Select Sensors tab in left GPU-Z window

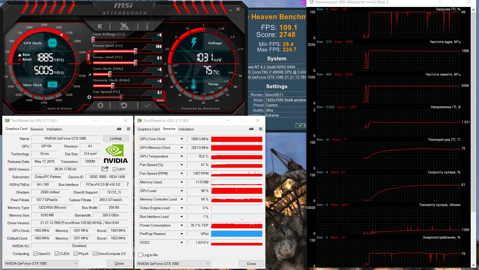[37, 129]
